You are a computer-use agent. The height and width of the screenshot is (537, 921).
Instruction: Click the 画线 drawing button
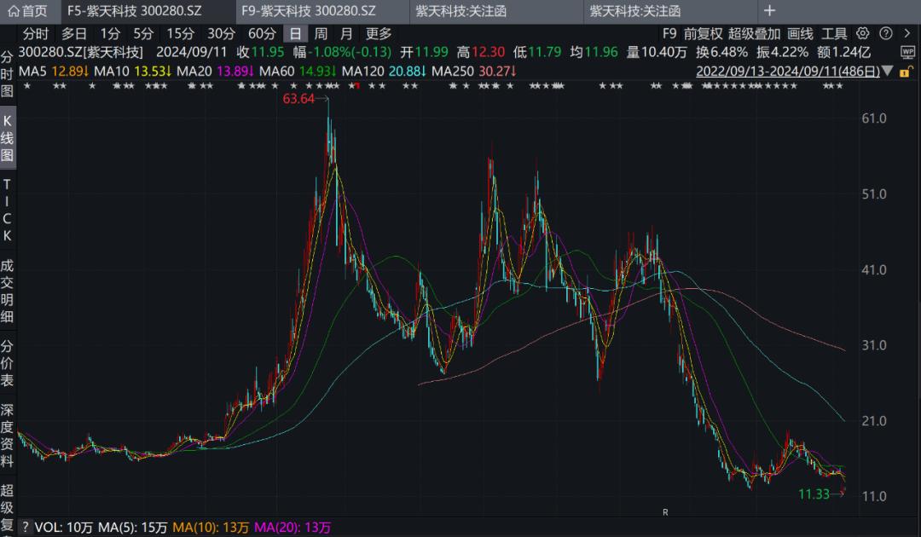[x=800, y=33]
